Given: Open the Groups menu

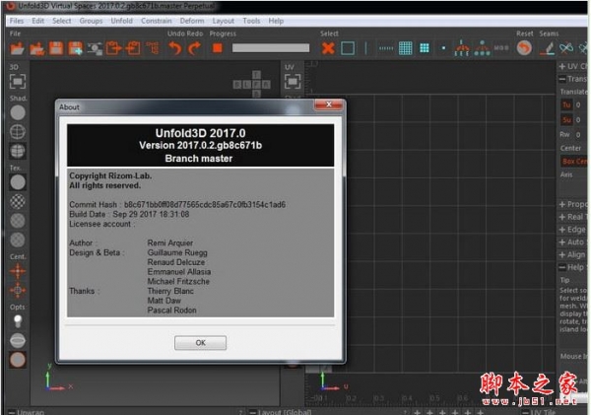Looking at the screenshot, I should coord(91,21).
